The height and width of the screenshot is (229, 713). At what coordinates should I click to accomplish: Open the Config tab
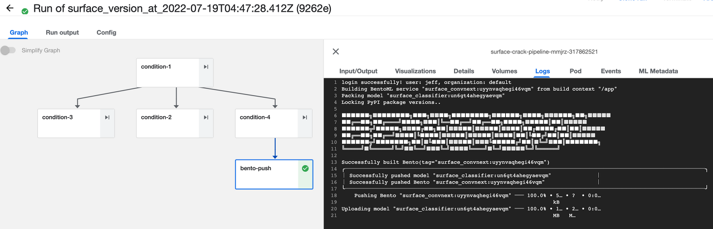(106, 33)
